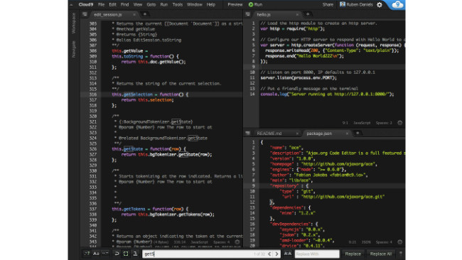
Task: Open pane menu icon left of hello.js
Action: click(x=248, y=14)
